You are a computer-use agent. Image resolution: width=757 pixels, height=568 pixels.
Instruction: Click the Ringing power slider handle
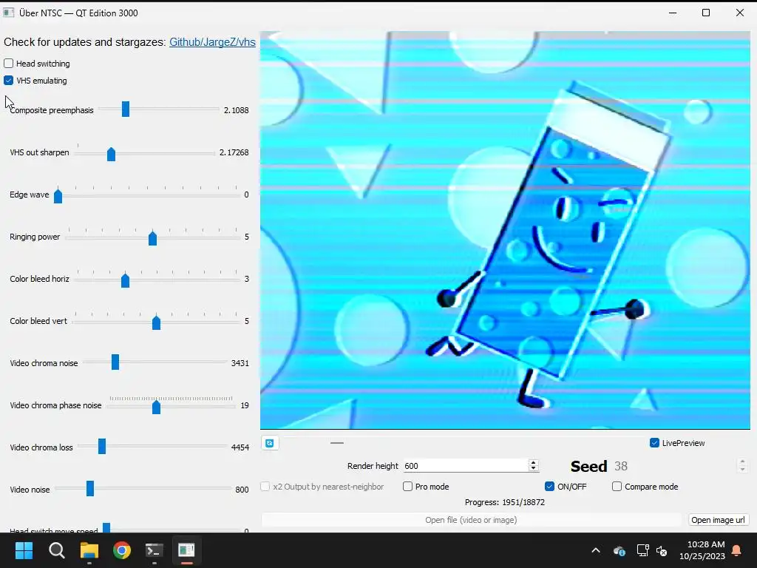pyautogui.click(x=152, y=237)
